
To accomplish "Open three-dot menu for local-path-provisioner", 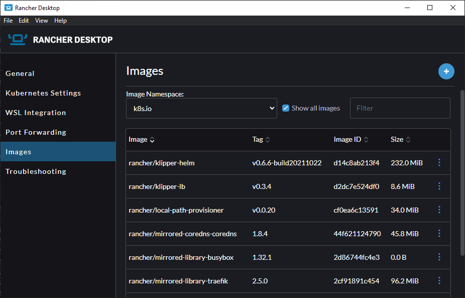I will [439, 210].
